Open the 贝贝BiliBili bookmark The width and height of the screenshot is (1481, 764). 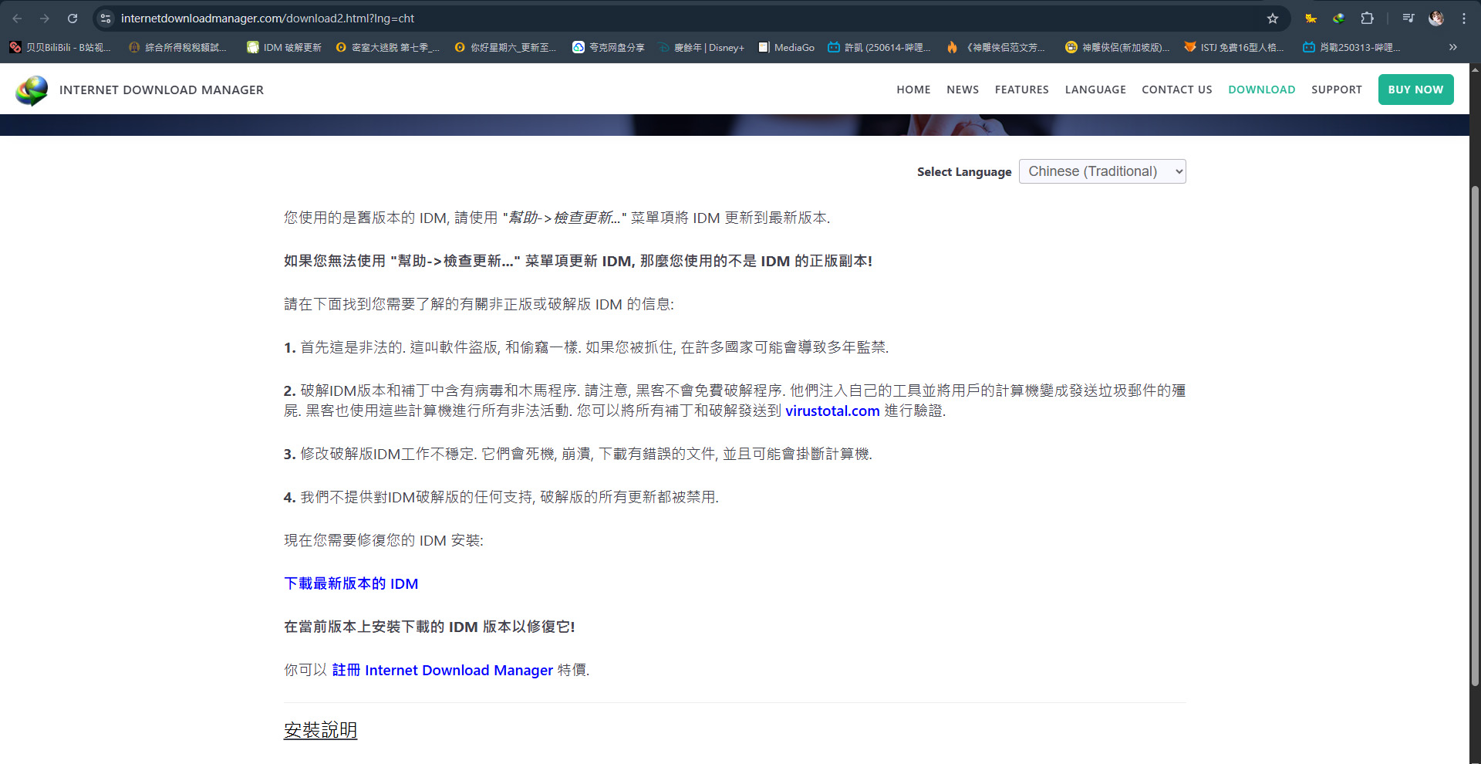(60, 47)
